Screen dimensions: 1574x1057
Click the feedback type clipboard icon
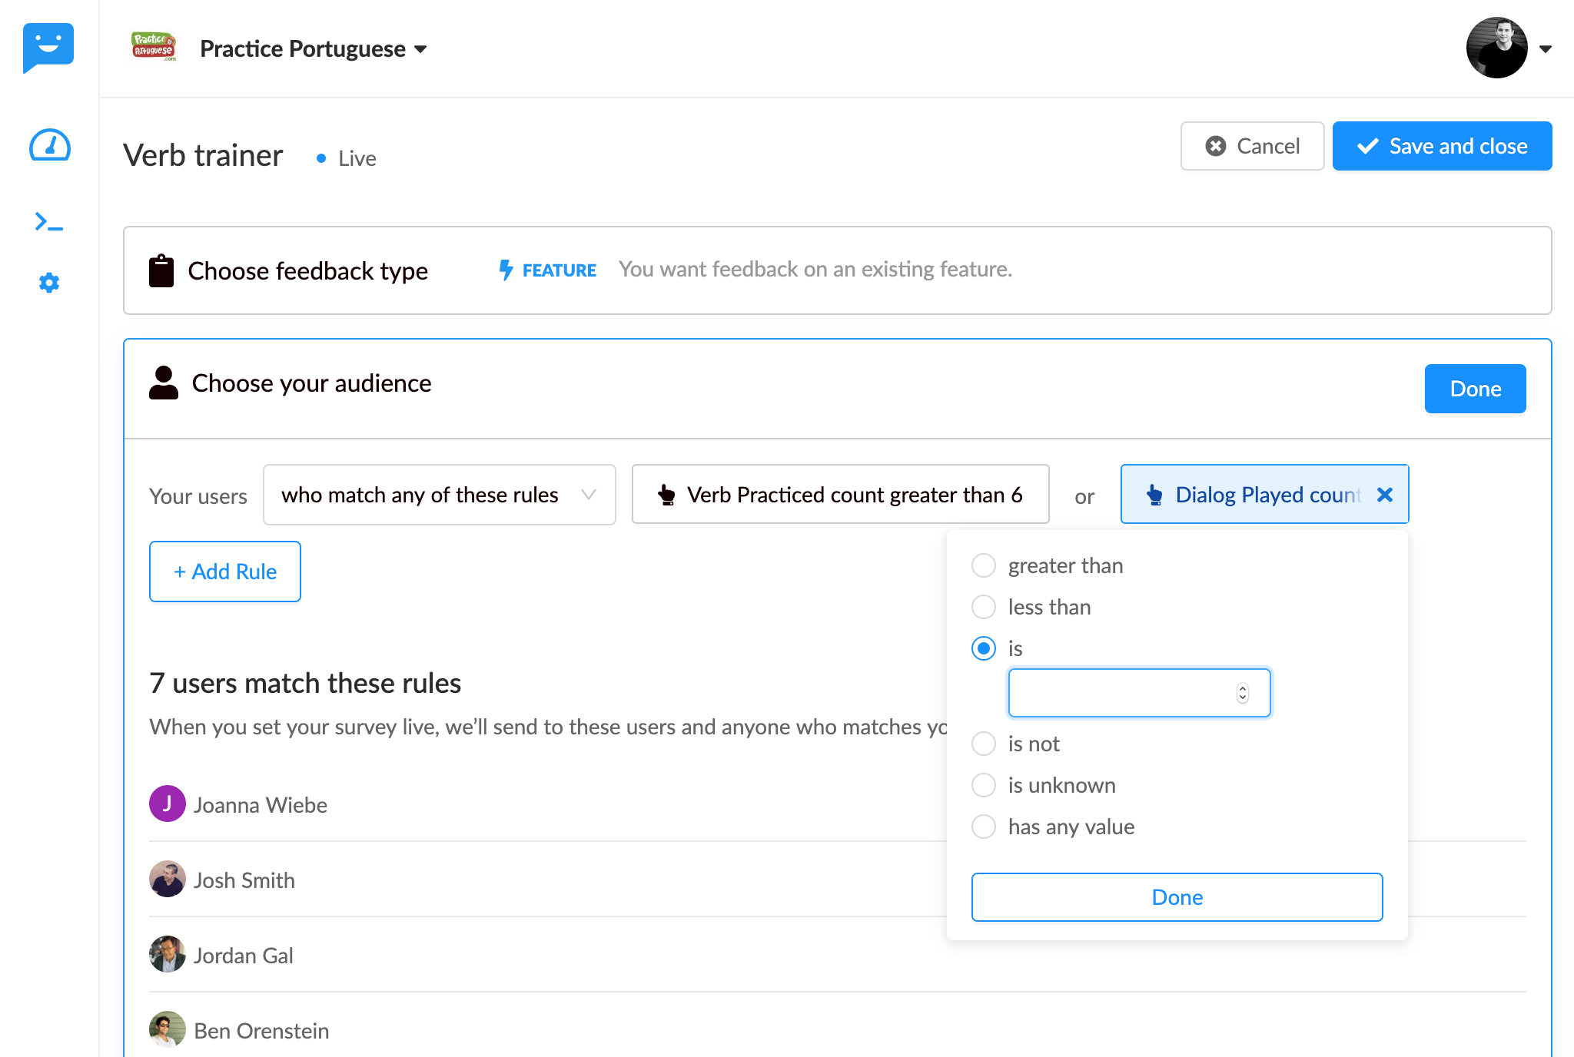[x=161, y=270]
